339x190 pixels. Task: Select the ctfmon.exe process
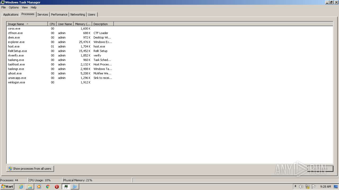(15, 33)
